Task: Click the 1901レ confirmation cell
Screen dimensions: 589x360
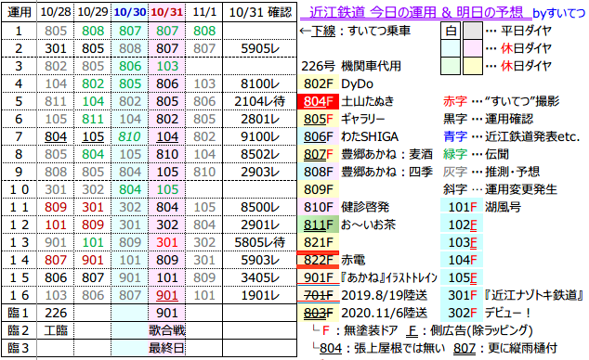Action: [x=260, y=295]
